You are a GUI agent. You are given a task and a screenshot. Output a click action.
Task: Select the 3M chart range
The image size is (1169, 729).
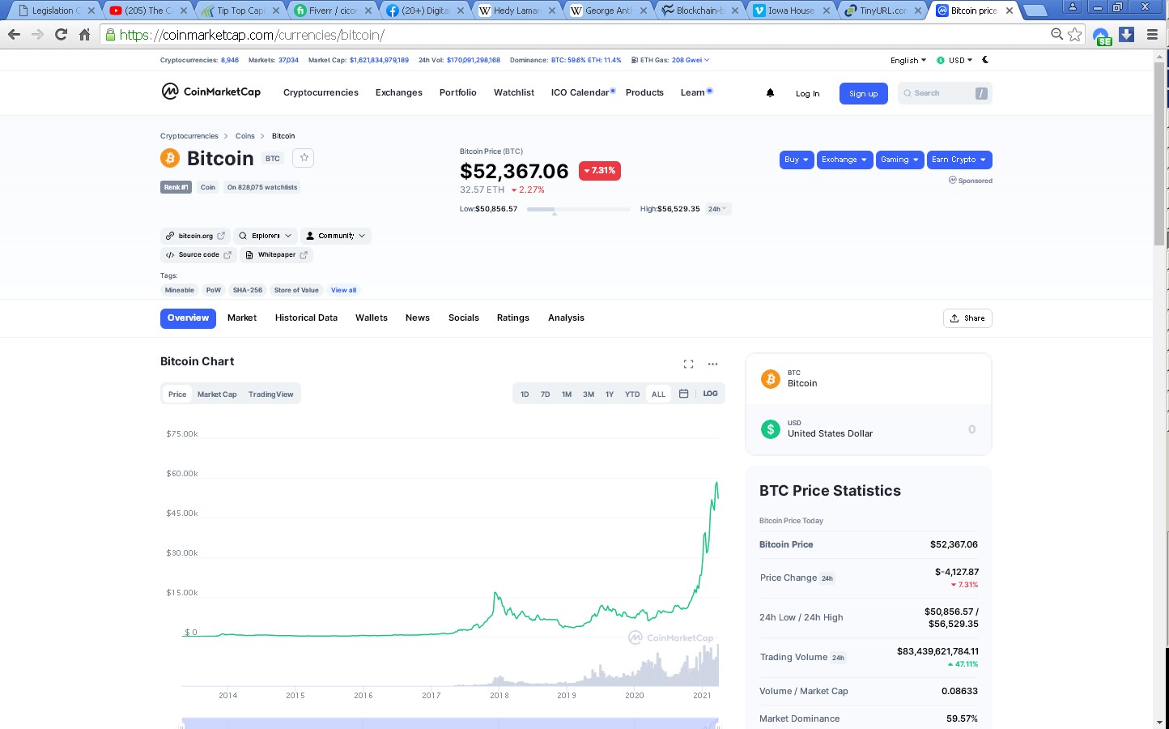(589, 394)
